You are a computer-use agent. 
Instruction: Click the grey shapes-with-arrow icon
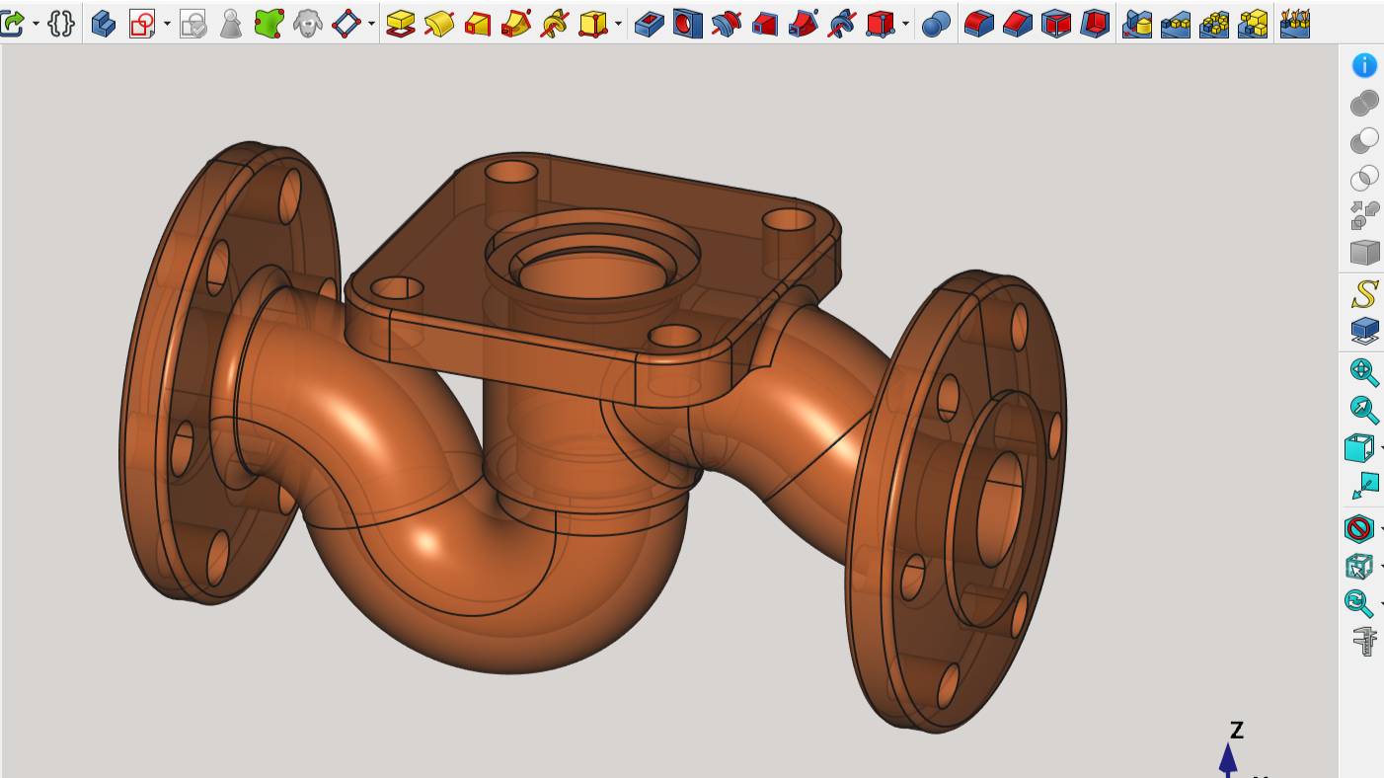click(x=1364, y=215)
